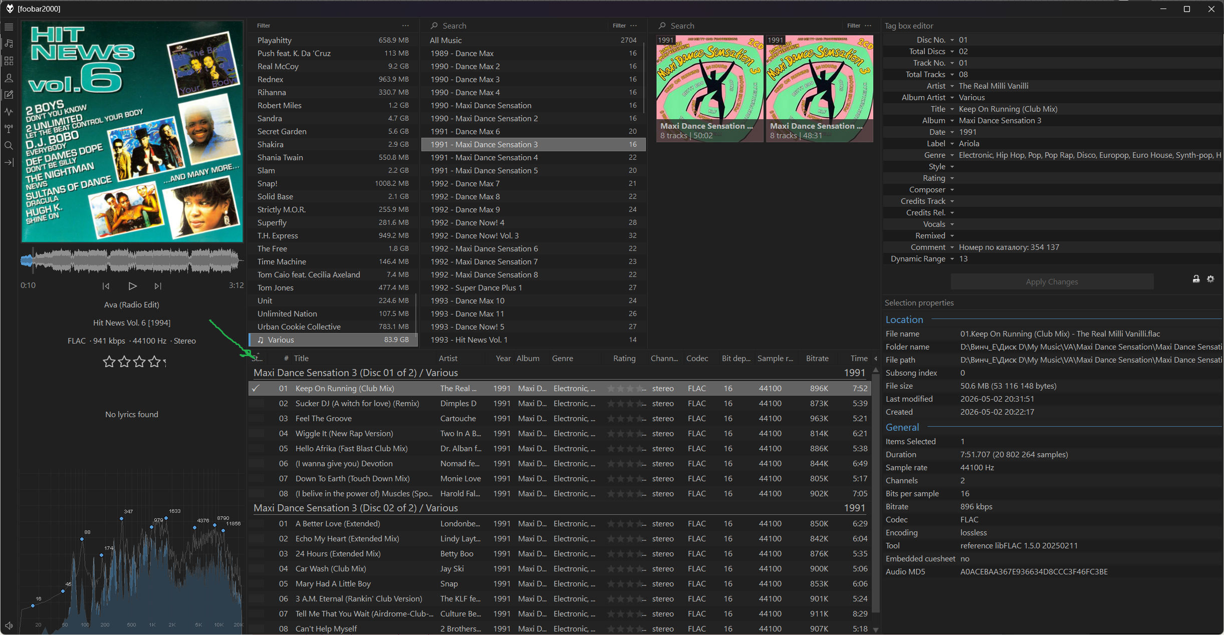Skip to the next track
Viewport: 1224px width, 635px height.
158,286
